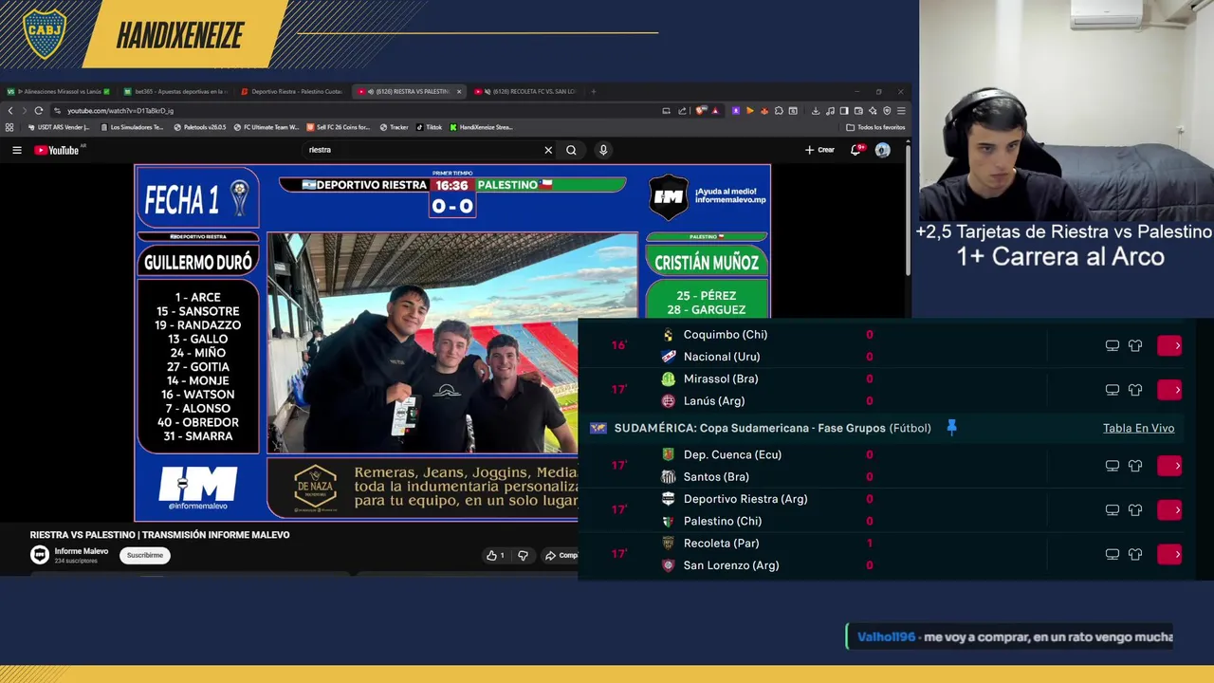Screen dimensions: 1214x683
Task: Activate voice search microphone icon
Action: (603, 150)
